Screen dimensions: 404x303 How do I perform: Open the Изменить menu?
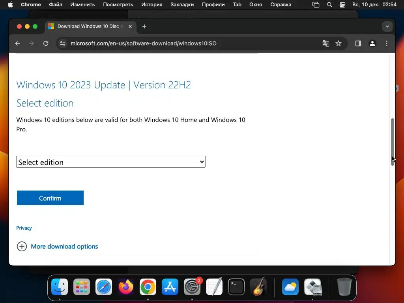pyautogui.click(x=82, y=5)
